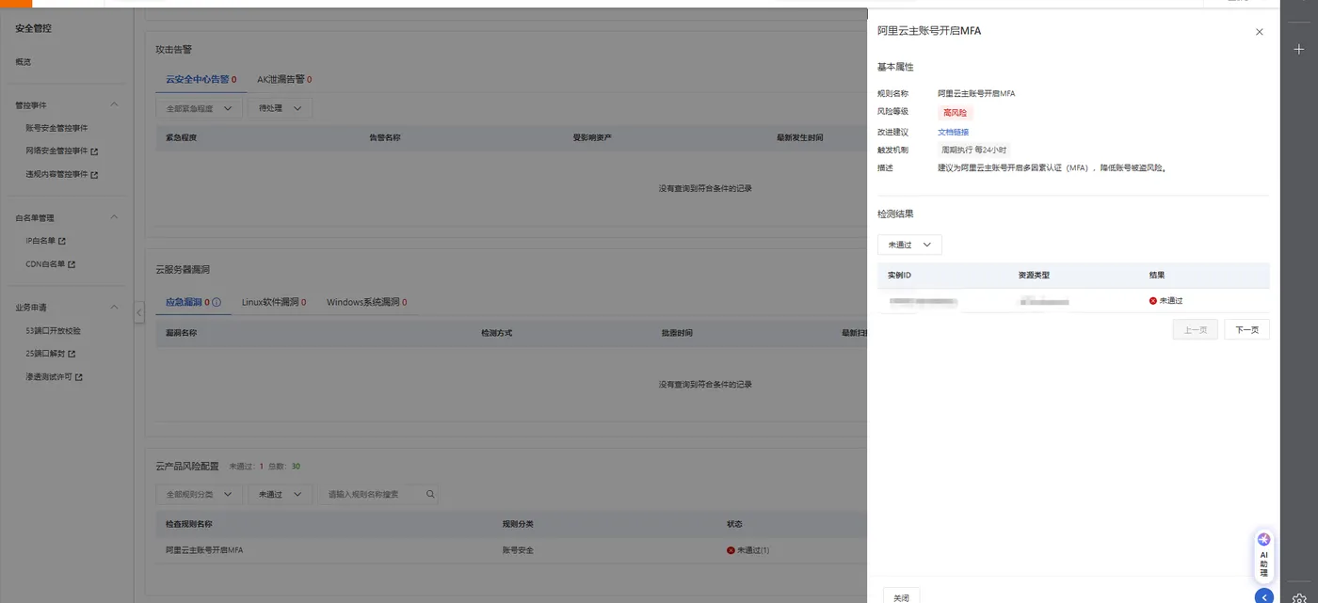Click the search magnifier icon in rule search
1318x603 pixels.
pyautogui.click(x=430, y=494)
